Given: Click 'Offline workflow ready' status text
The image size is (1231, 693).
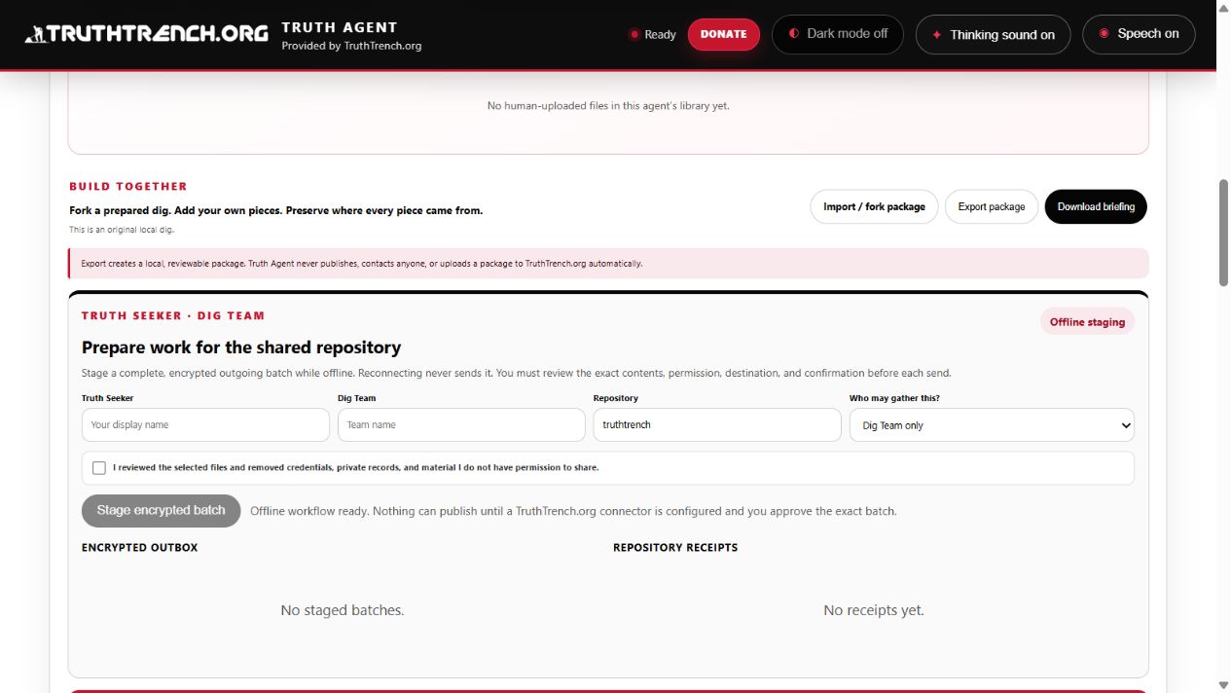Looking at the screenshot, I should coord(573,511).
